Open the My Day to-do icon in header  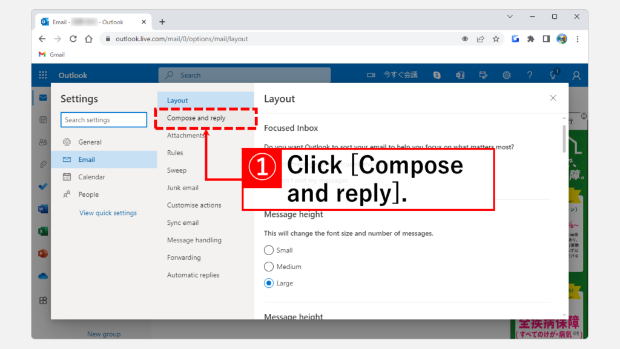pyautogui.click(x=483, y=75)
